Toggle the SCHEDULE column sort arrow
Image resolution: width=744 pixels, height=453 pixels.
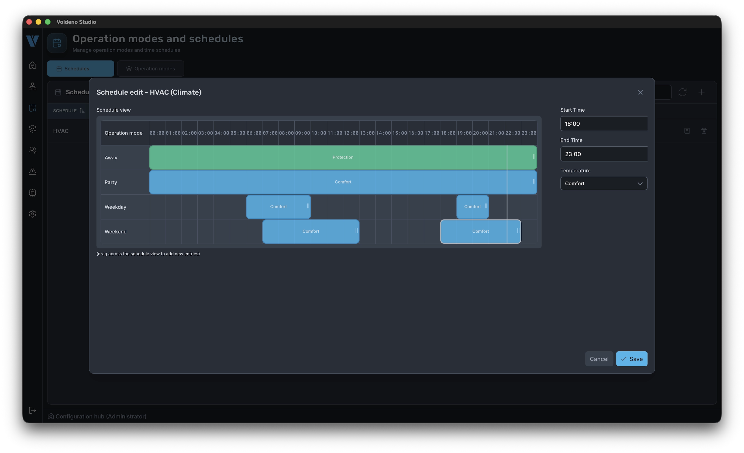coord(82,111)
